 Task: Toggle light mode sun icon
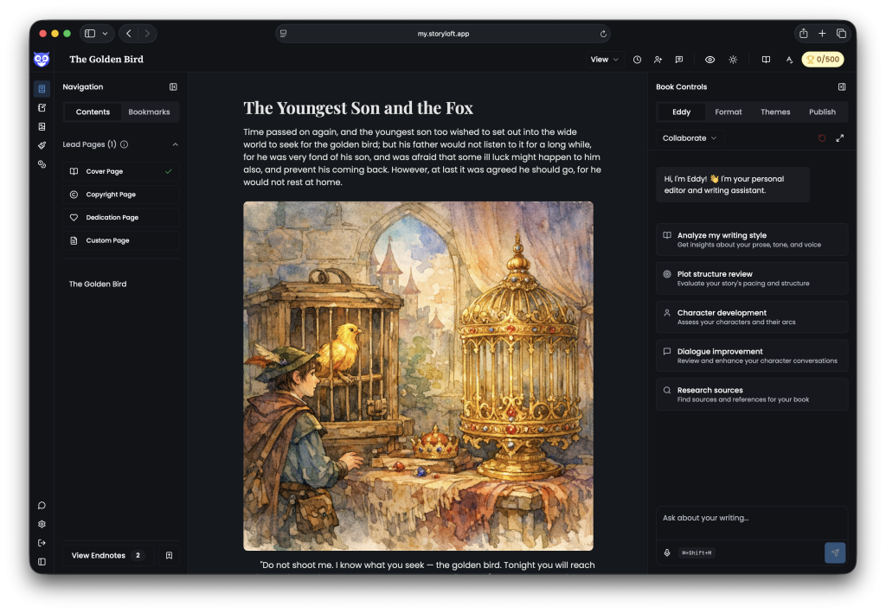[x=733, y=60]
